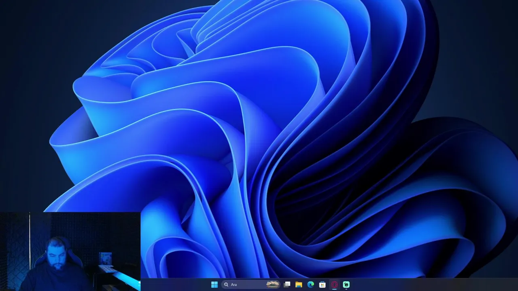
Task: Click the Ara search box
Action: tap(251, 285)
